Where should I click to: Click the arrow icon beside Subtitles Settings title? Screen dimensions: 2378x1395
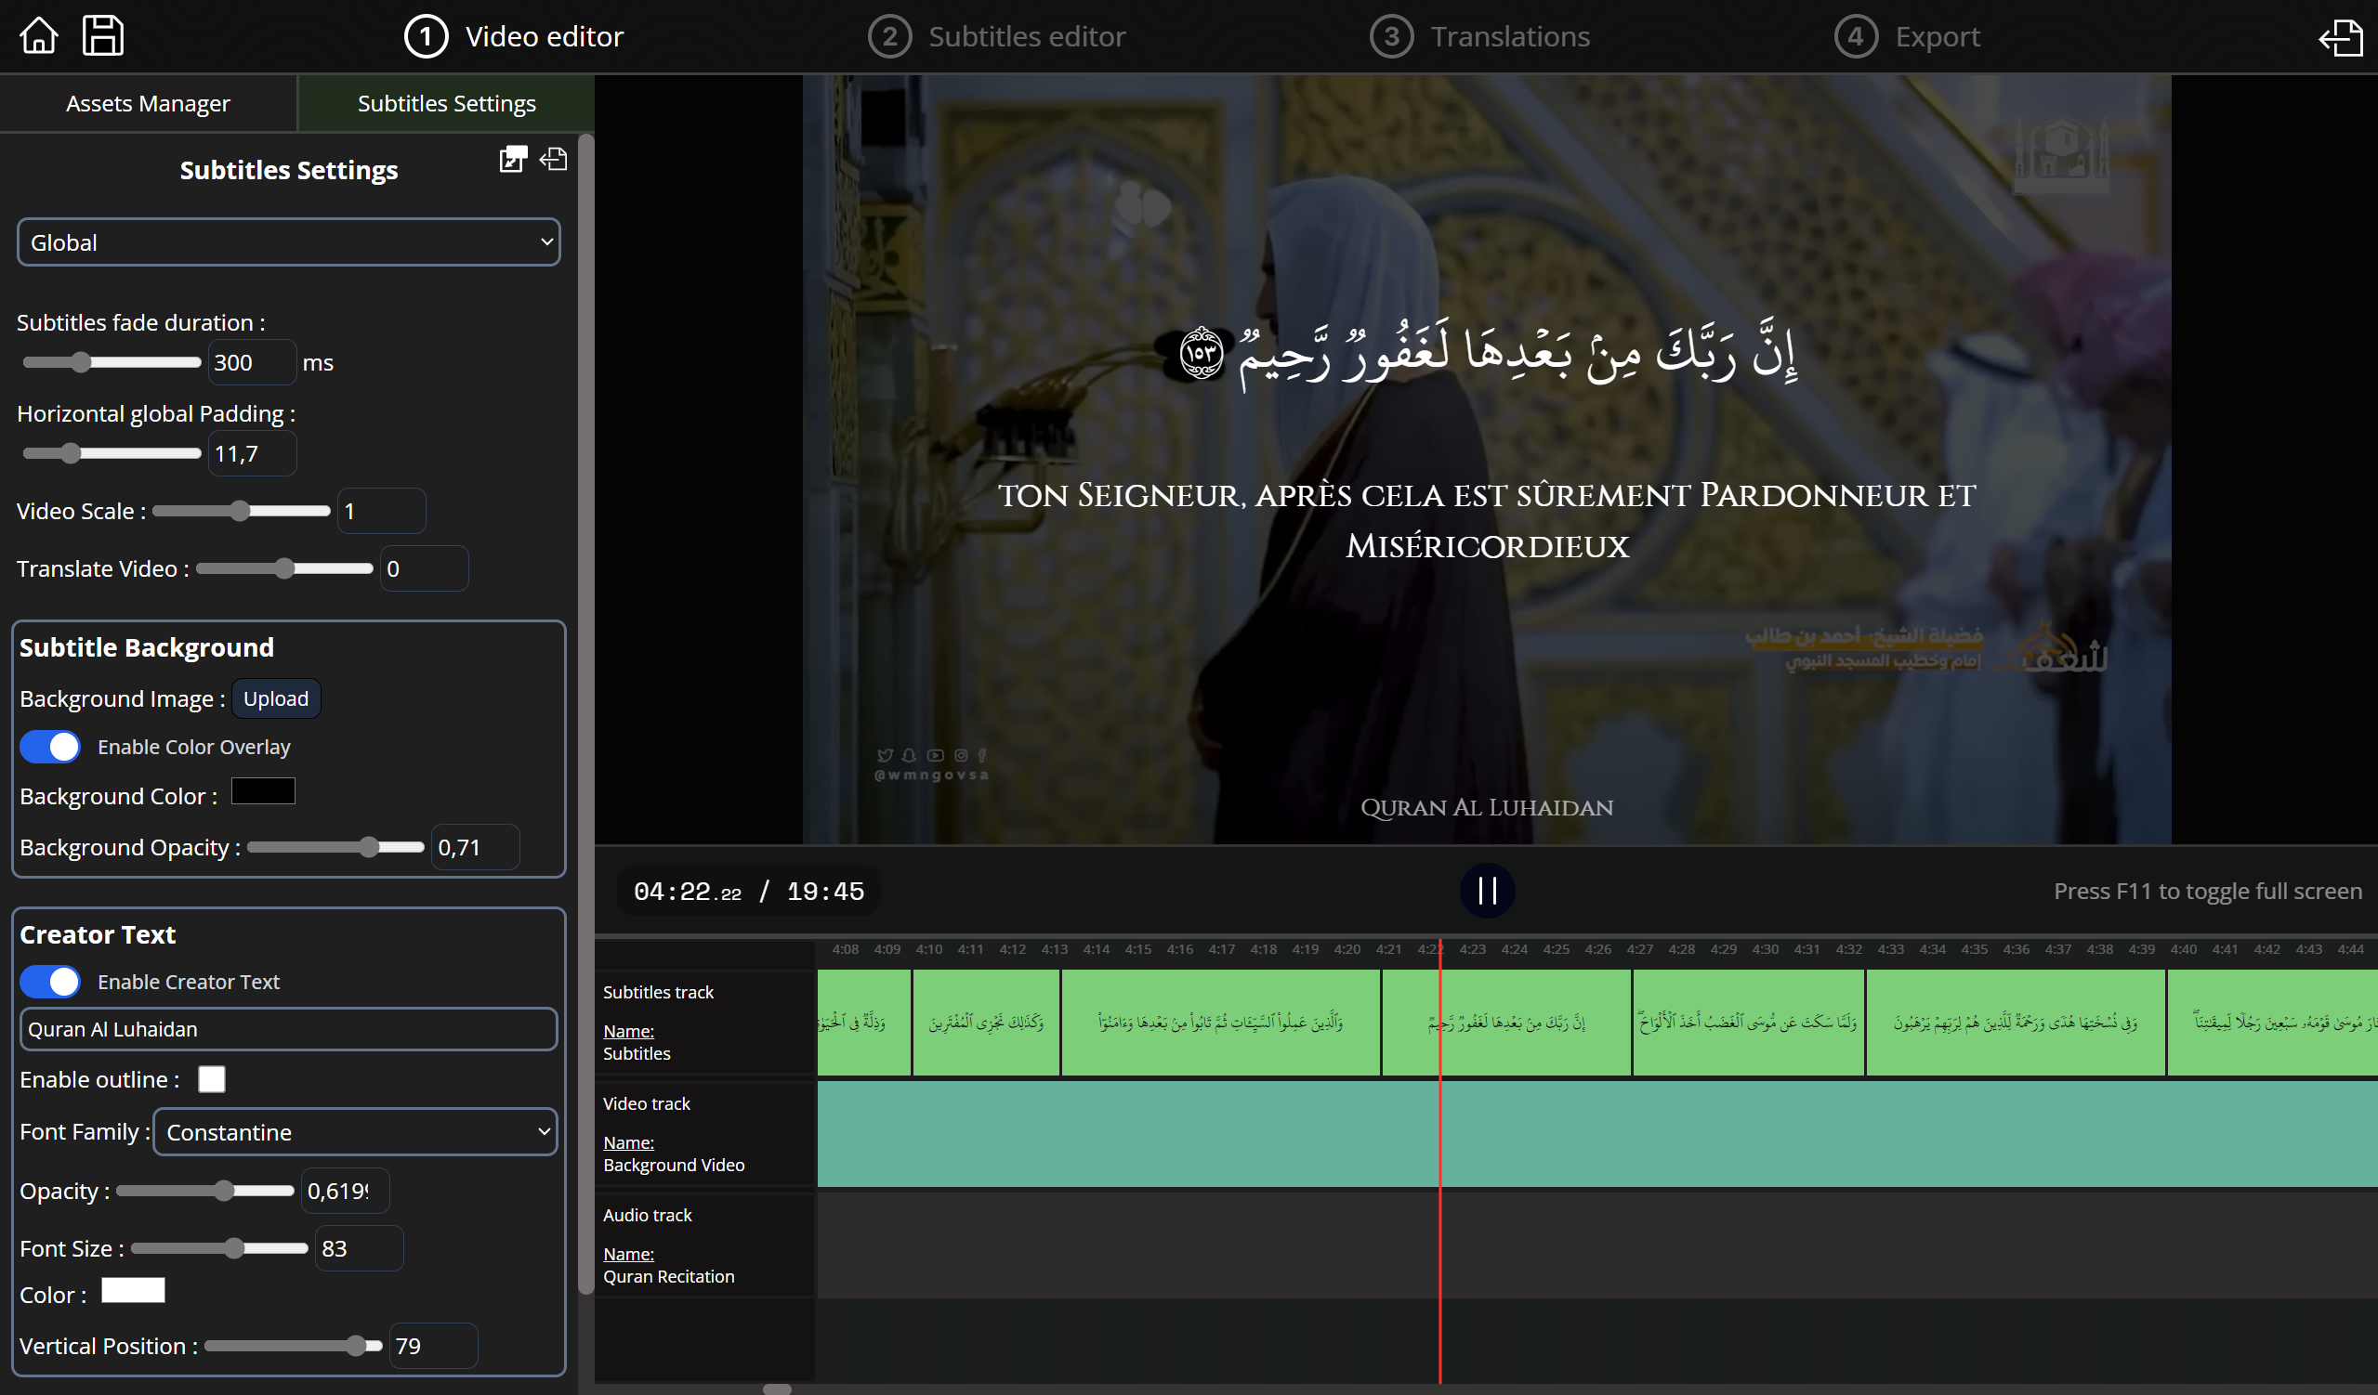tap(554, 159)
